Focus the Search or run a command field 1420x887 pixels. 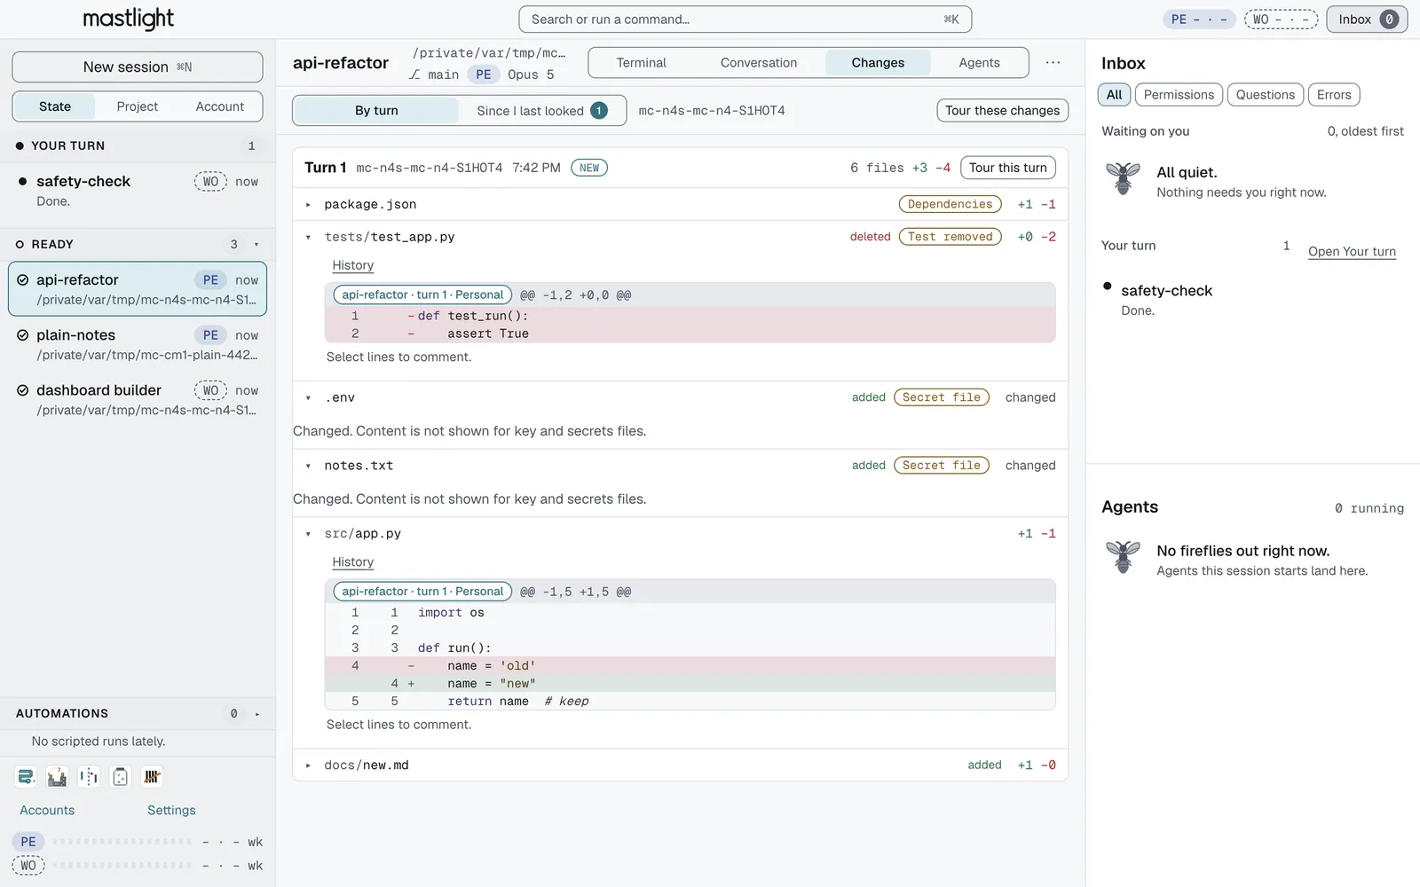click(745, 20)
